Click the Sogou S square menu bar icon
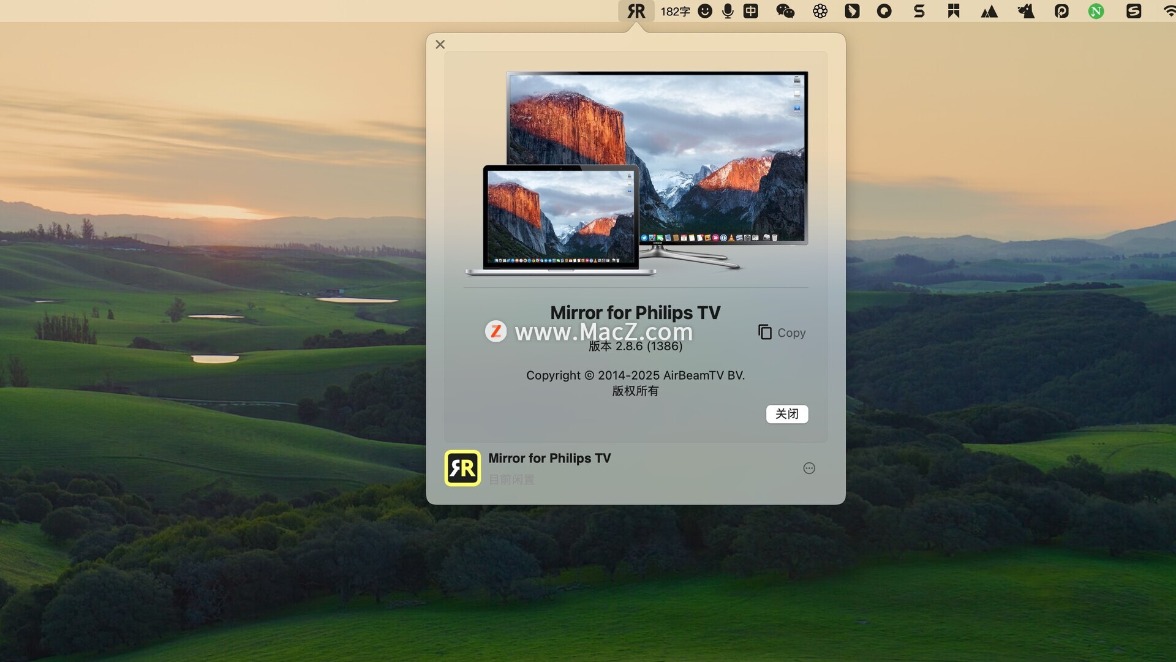Image resolution: width=1176 pixels, height=662 pixels. click(x=1134, y=11)
